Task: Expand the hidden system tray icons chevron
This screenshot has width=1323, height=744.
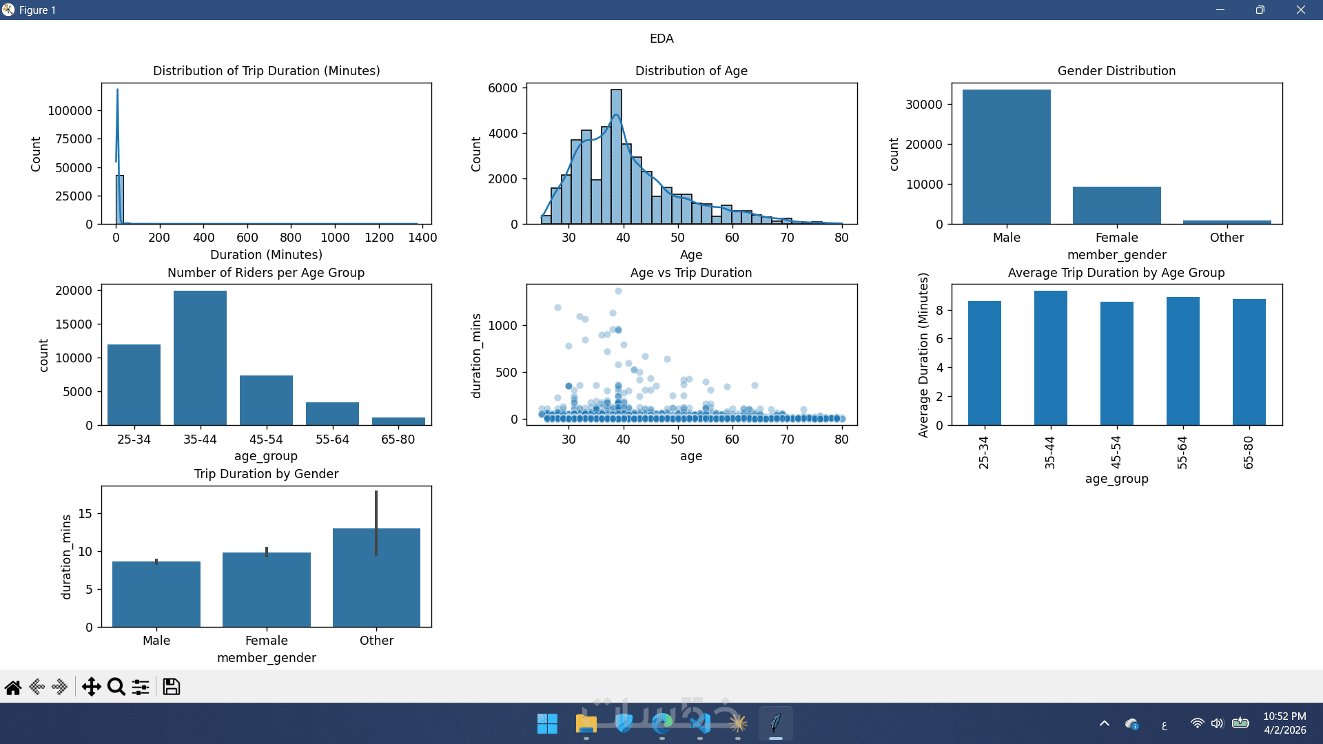Action: (x=1104, y=723)
